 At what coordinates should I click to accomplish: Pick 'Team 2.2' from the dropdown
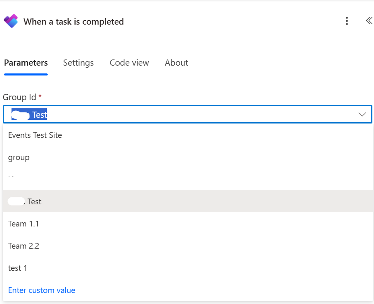tap(188, 246)
